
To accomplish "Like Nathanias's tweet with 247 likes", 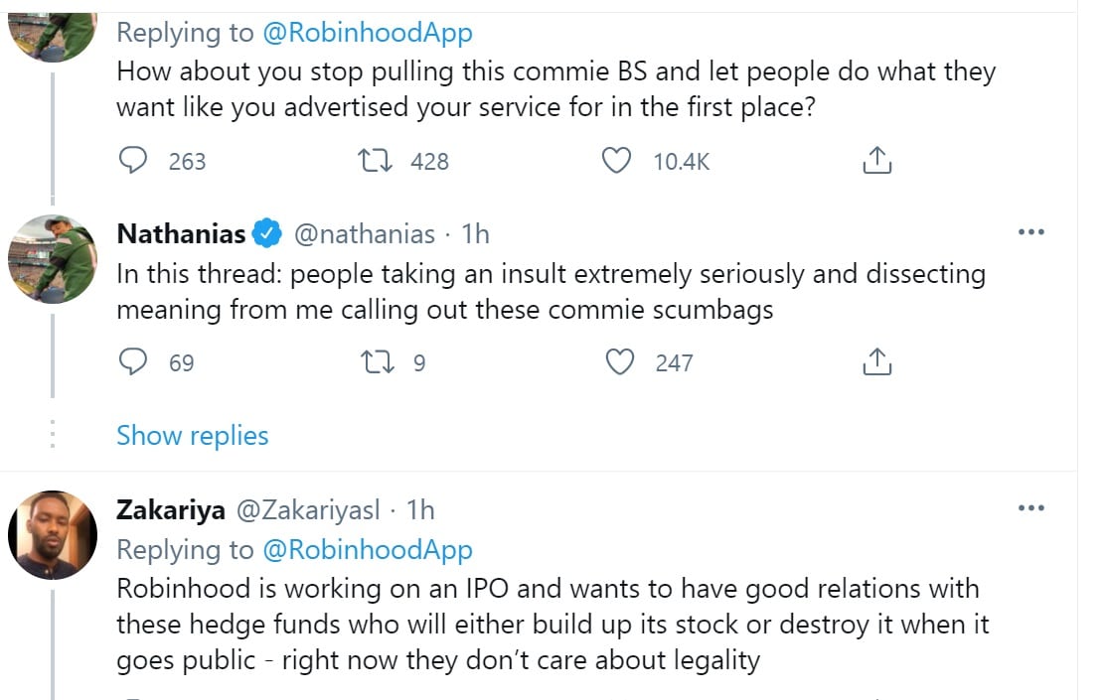I will tap(620, 362).
